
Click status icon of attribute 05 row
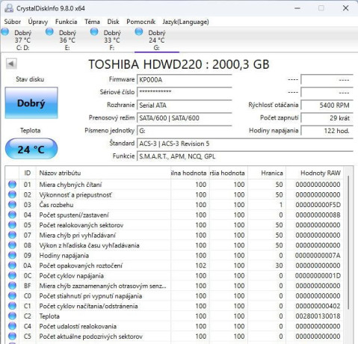click(x=12, y=225)
